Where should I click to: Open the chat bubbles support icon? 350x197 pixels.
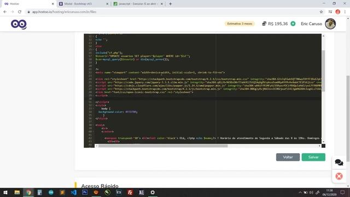tap(339, 163)
